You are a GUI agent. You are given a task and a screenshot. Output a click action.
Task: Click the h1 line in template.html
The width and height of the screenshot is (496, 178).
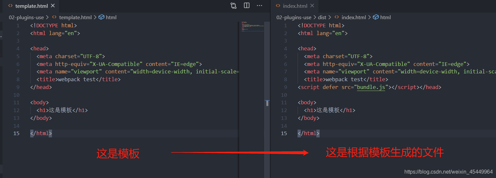[62, 110]
